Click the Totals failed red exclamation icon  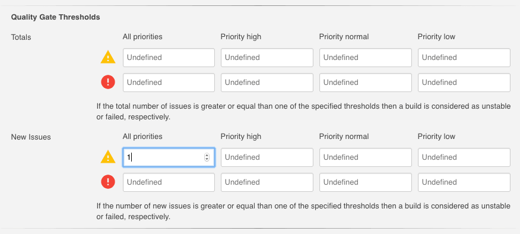click(108, 83)
